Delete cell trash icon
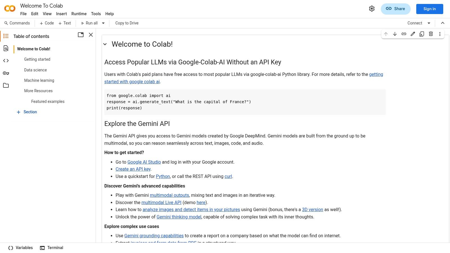450x253 pixels. tap(431, 34)
